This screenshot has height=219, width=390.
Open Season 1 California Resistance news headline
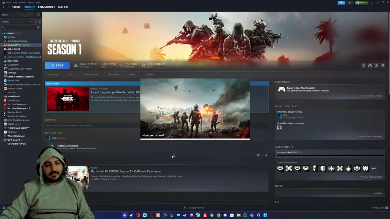pyautogui.click(x=126, y=171)
